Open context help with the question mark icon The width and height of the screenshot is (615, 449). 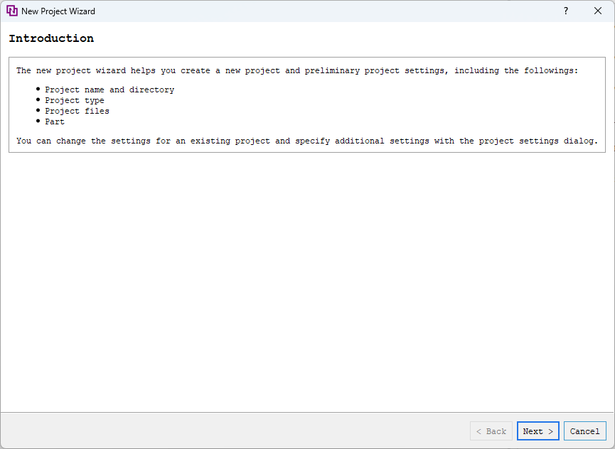click(x=565, y=11)
